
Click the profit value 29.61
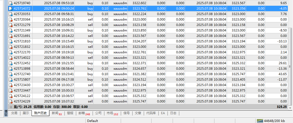coord(283,63)
